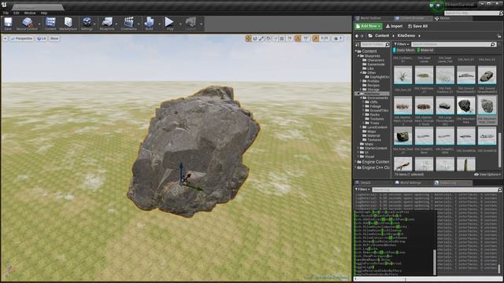Go forward in Content Browser history

(x=362, y=36)
